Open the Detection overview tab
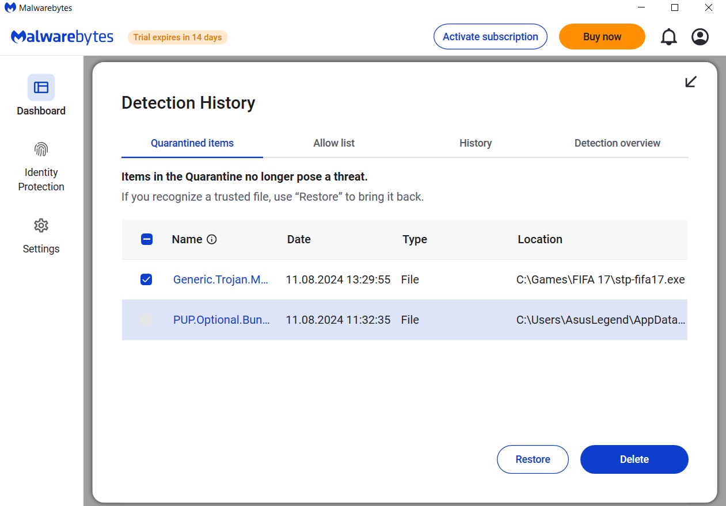This screenshot has width=726, height=506. [x=617, y=143]
